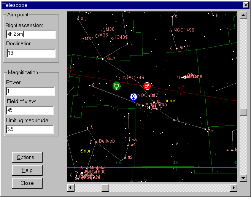Click the Aldebaran star dot

(x=143, y=105)
